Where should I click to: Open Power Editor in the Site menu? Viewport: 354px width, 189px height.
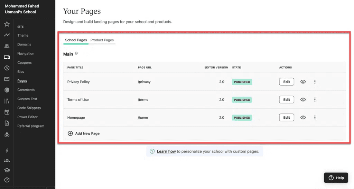click(x=27, y=117)
